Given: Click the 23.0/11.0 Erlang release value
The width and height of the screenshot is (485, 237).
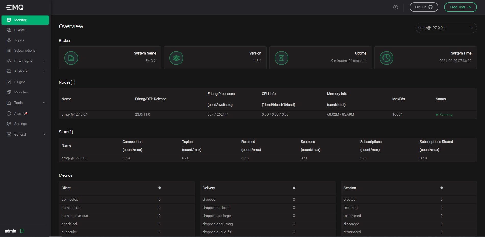Looking at the screenshot, I should click(143, 114).
